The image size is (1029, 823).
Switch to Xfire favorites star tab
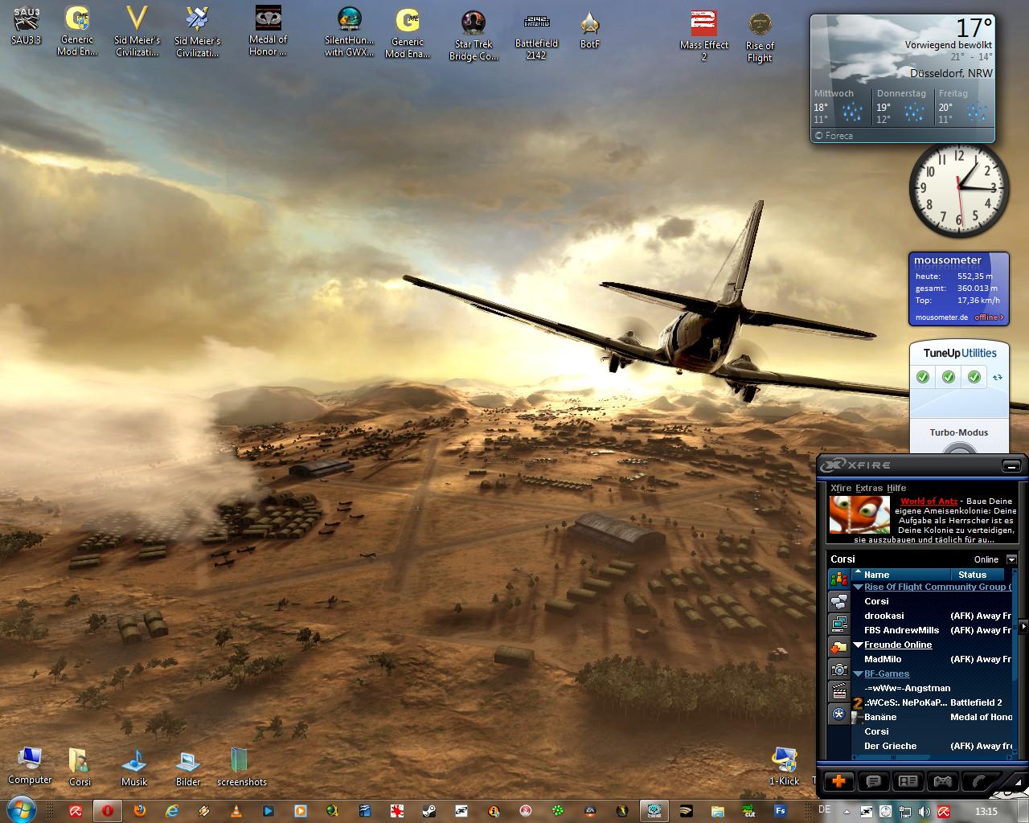pos(839,714)
